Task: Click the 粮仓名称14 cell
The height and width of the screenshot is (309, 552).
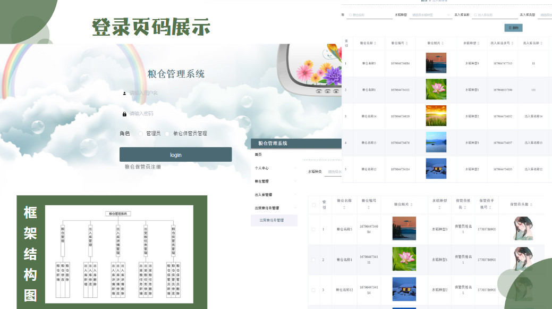Action: click(369, 116)
